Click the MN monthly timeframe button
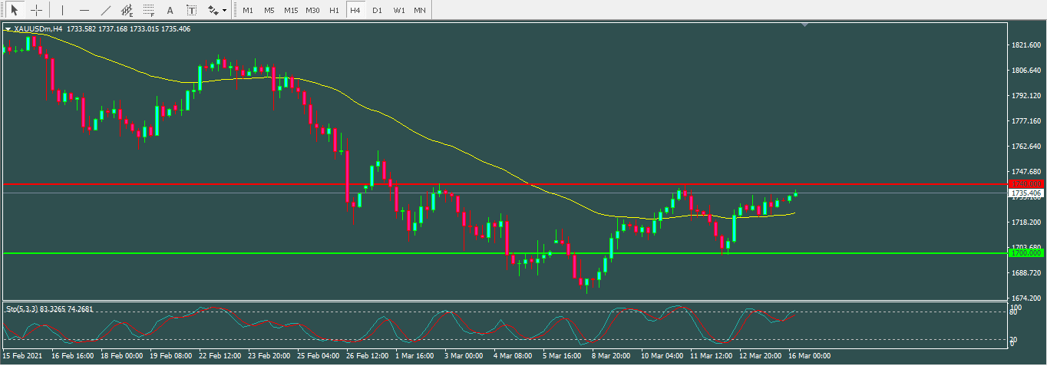Viewport: 1047px width, 366px height. point(420,11)
